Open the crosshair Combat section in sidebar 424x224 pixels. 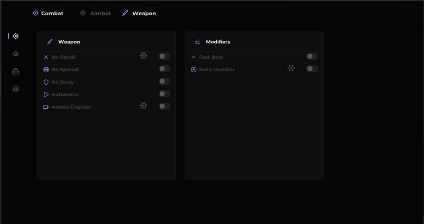pos(16,36)
